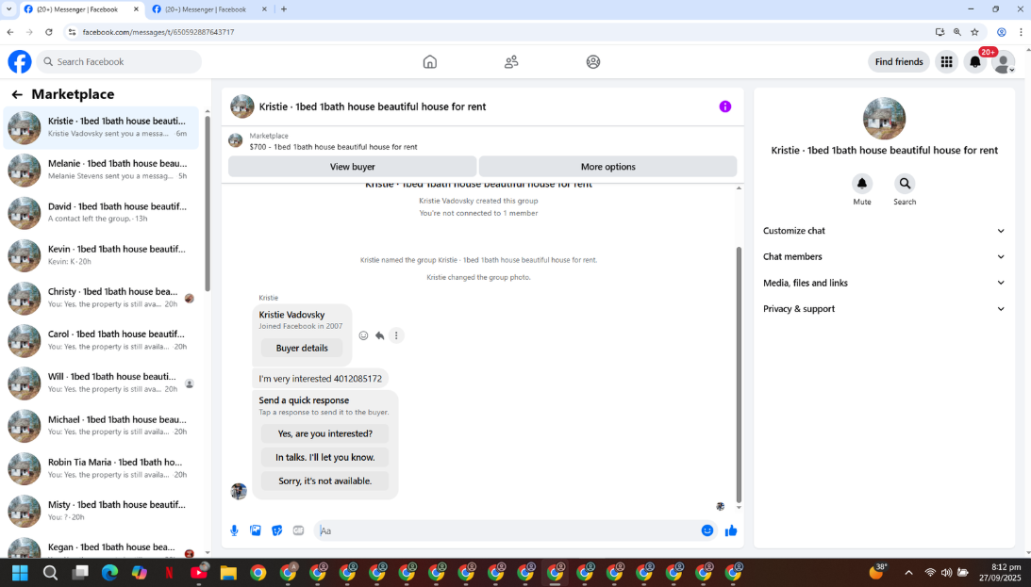
Task: Open the Home feed icon
Action: pyautogui.click(x=429, y=62)
